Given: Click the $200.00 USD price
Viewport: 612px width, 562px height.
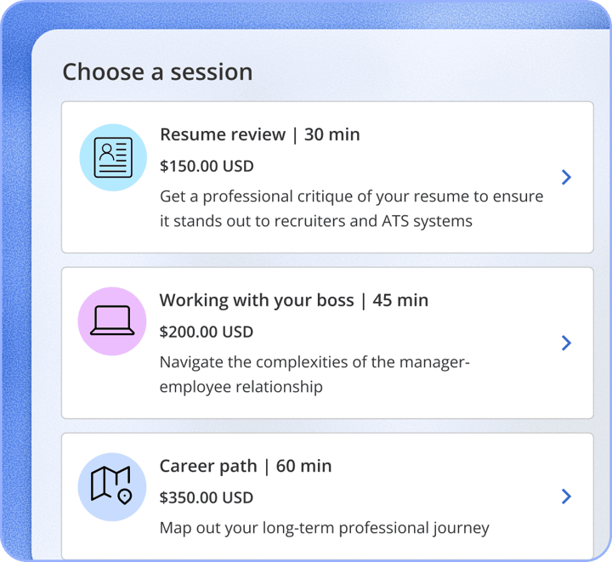Looking at the screenshot, I should pos(207,332).
